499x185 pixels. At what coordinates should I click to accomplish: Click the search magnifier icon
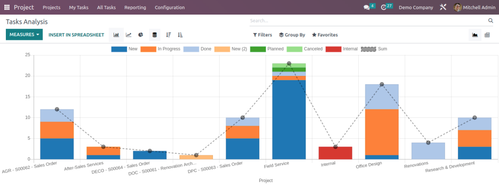tap(490, 20)
